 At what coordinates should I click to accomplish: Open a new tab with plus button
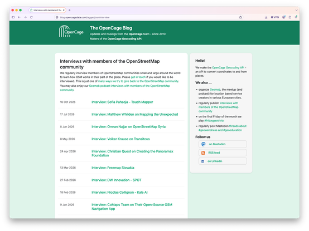pyautogui.click(x=69, y=10)
